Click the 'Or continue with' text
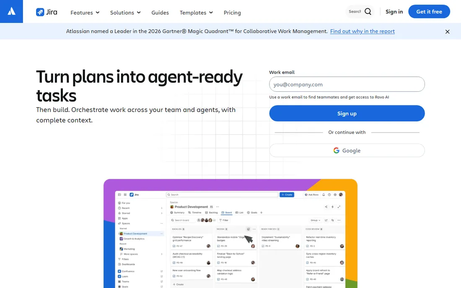461x288 pixels. (347, 132)
